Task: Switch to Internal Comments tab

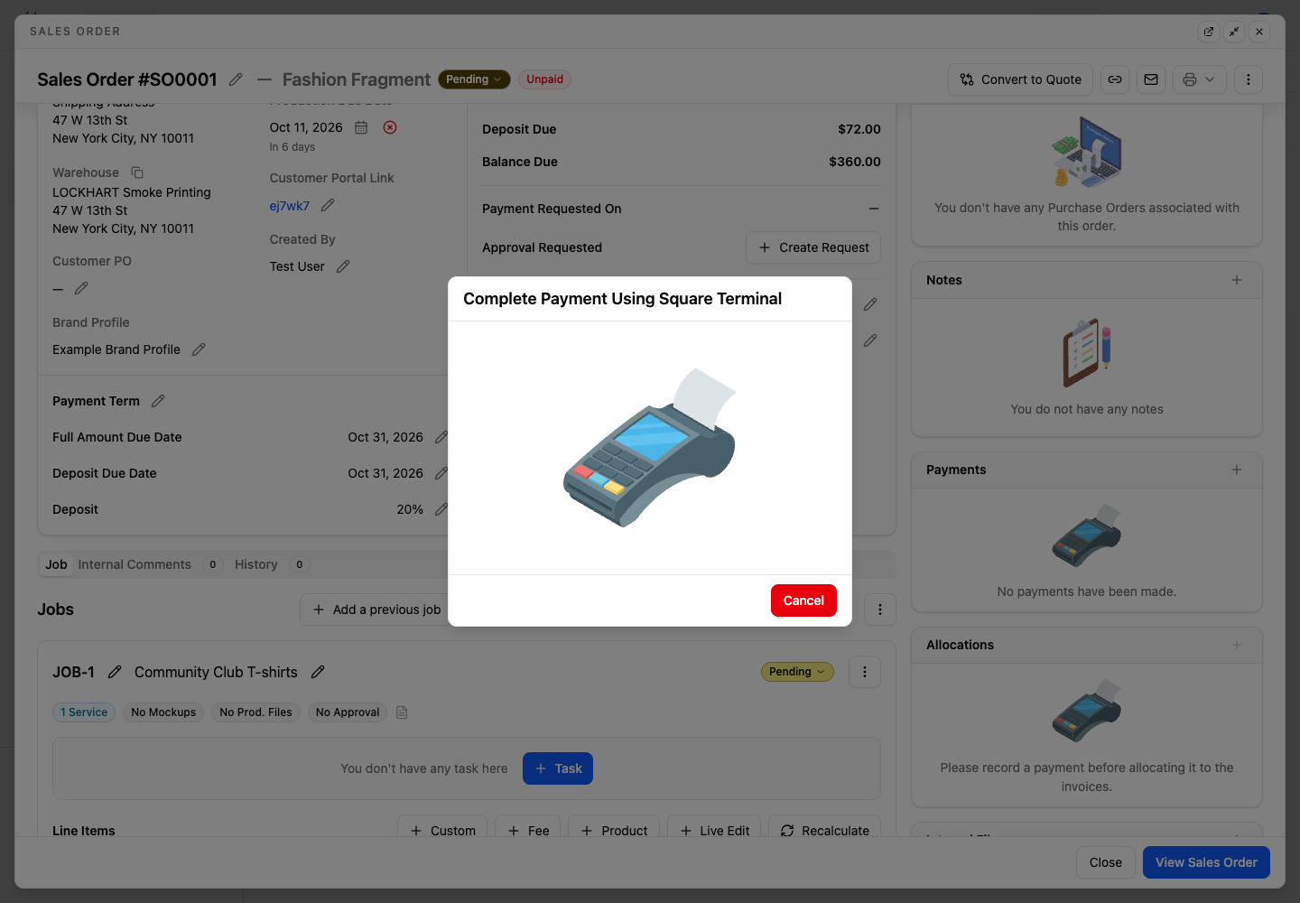Action: pyautogui.click(x=135, y=564)
